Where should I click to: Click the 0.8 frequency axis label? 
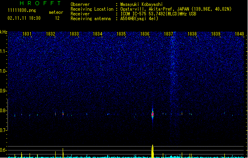3,111
